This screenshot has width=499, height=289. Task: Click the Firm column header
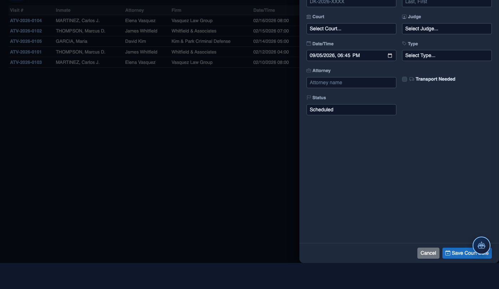[x=176, y=10]
